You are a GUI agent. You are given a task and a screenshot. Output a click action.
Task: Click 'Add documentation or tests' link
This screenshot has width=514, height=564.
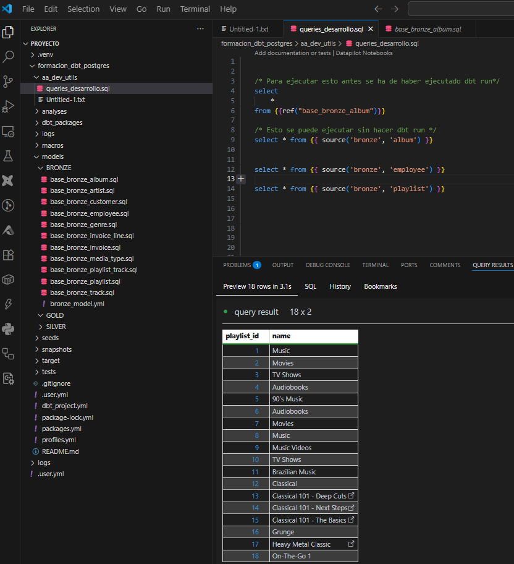[293, 53]
